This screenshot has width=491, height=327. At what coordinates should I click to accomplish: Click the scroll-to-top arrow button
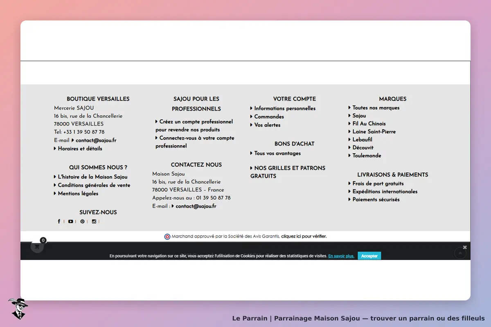coord(460,253)
